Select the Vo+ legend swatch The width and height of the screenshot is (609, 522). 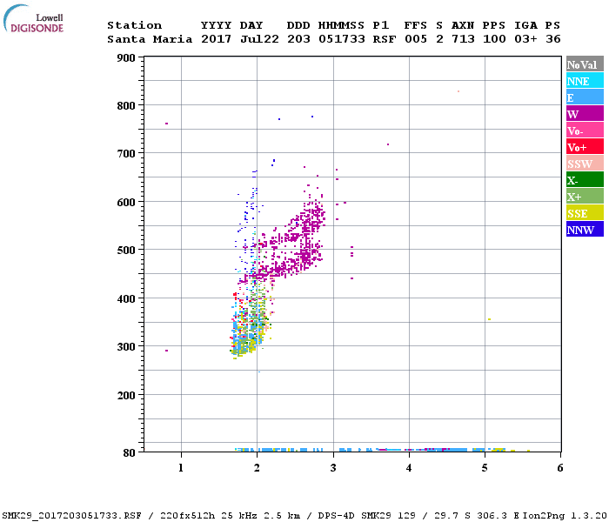[585, 147]
